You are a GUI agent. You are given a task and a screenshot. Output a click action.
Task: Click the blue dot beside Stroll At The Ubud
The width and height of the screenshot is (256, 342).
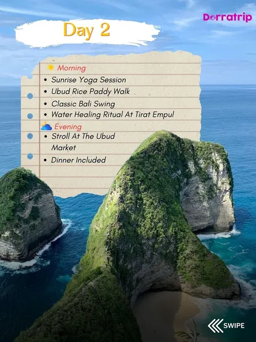pyautogui.click(x=30, y=136)
